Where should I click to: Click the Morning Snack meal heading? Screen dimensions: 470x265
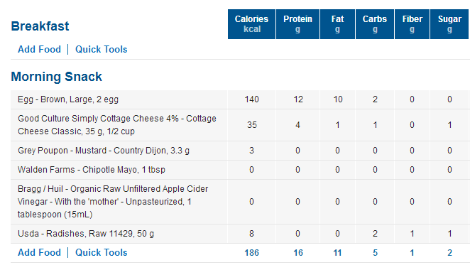tap(56, 77)
